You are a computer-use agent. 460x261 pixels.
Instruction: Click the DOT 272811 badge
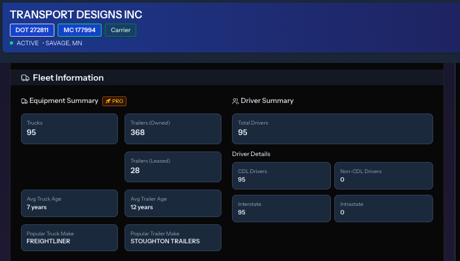(x=32, y=30)
